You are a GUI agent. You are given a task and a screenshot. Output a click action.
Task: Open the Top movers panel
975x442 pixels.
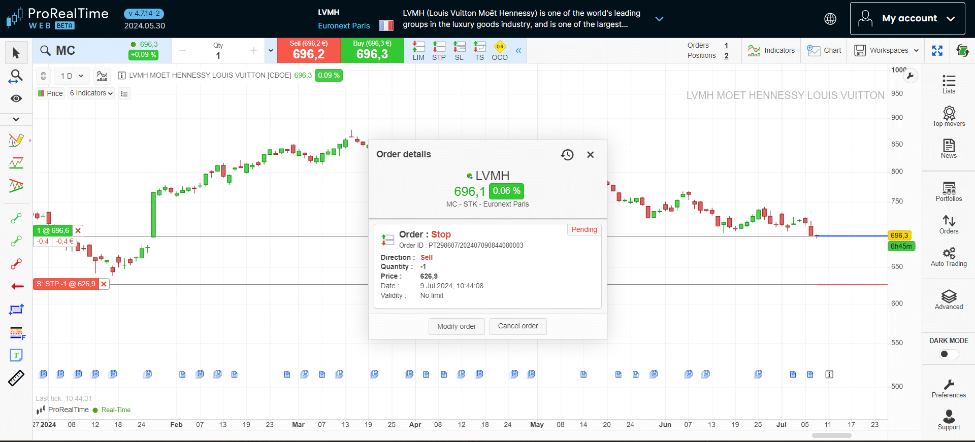[x=949, y=116]
